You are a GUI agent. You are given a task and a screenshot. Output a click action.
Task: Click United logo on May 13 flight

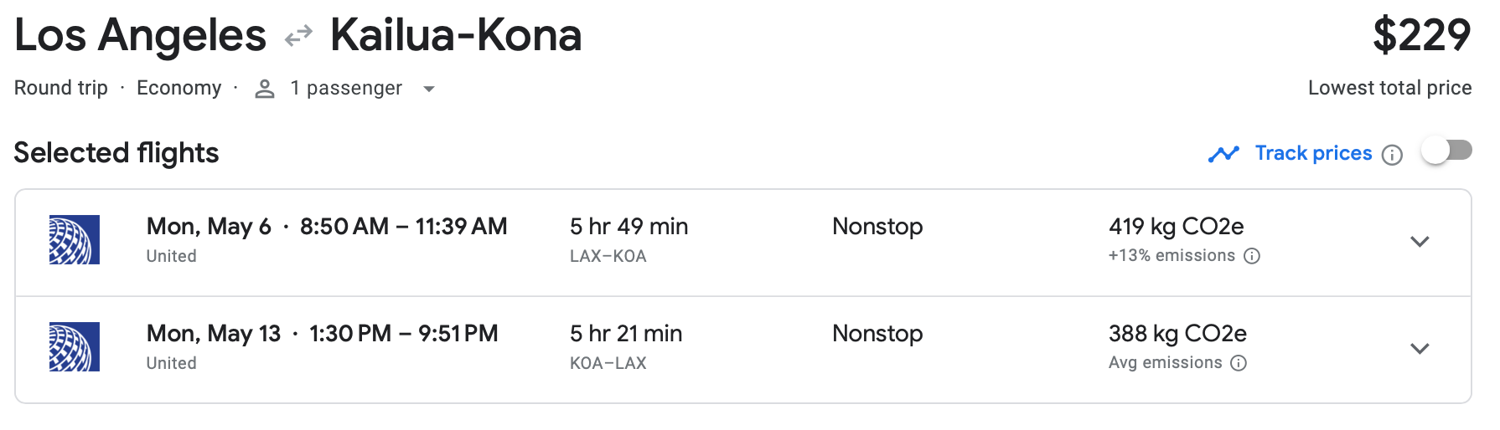[x=75, y=347]
